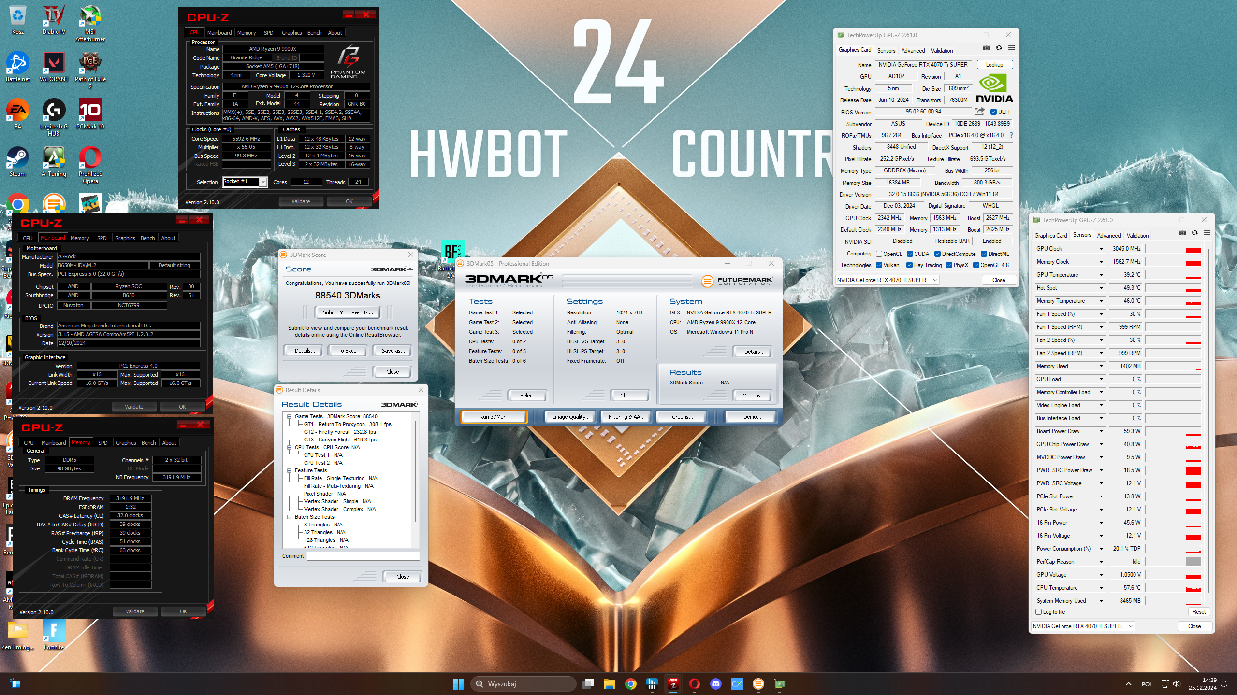Click the Wyszukaj taskbar search box
Screen dimensions: 1237x695
tap(523, 683)
